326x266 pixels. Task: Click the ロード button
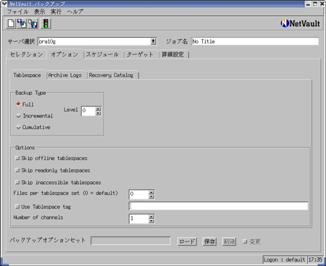coord(187,241)
